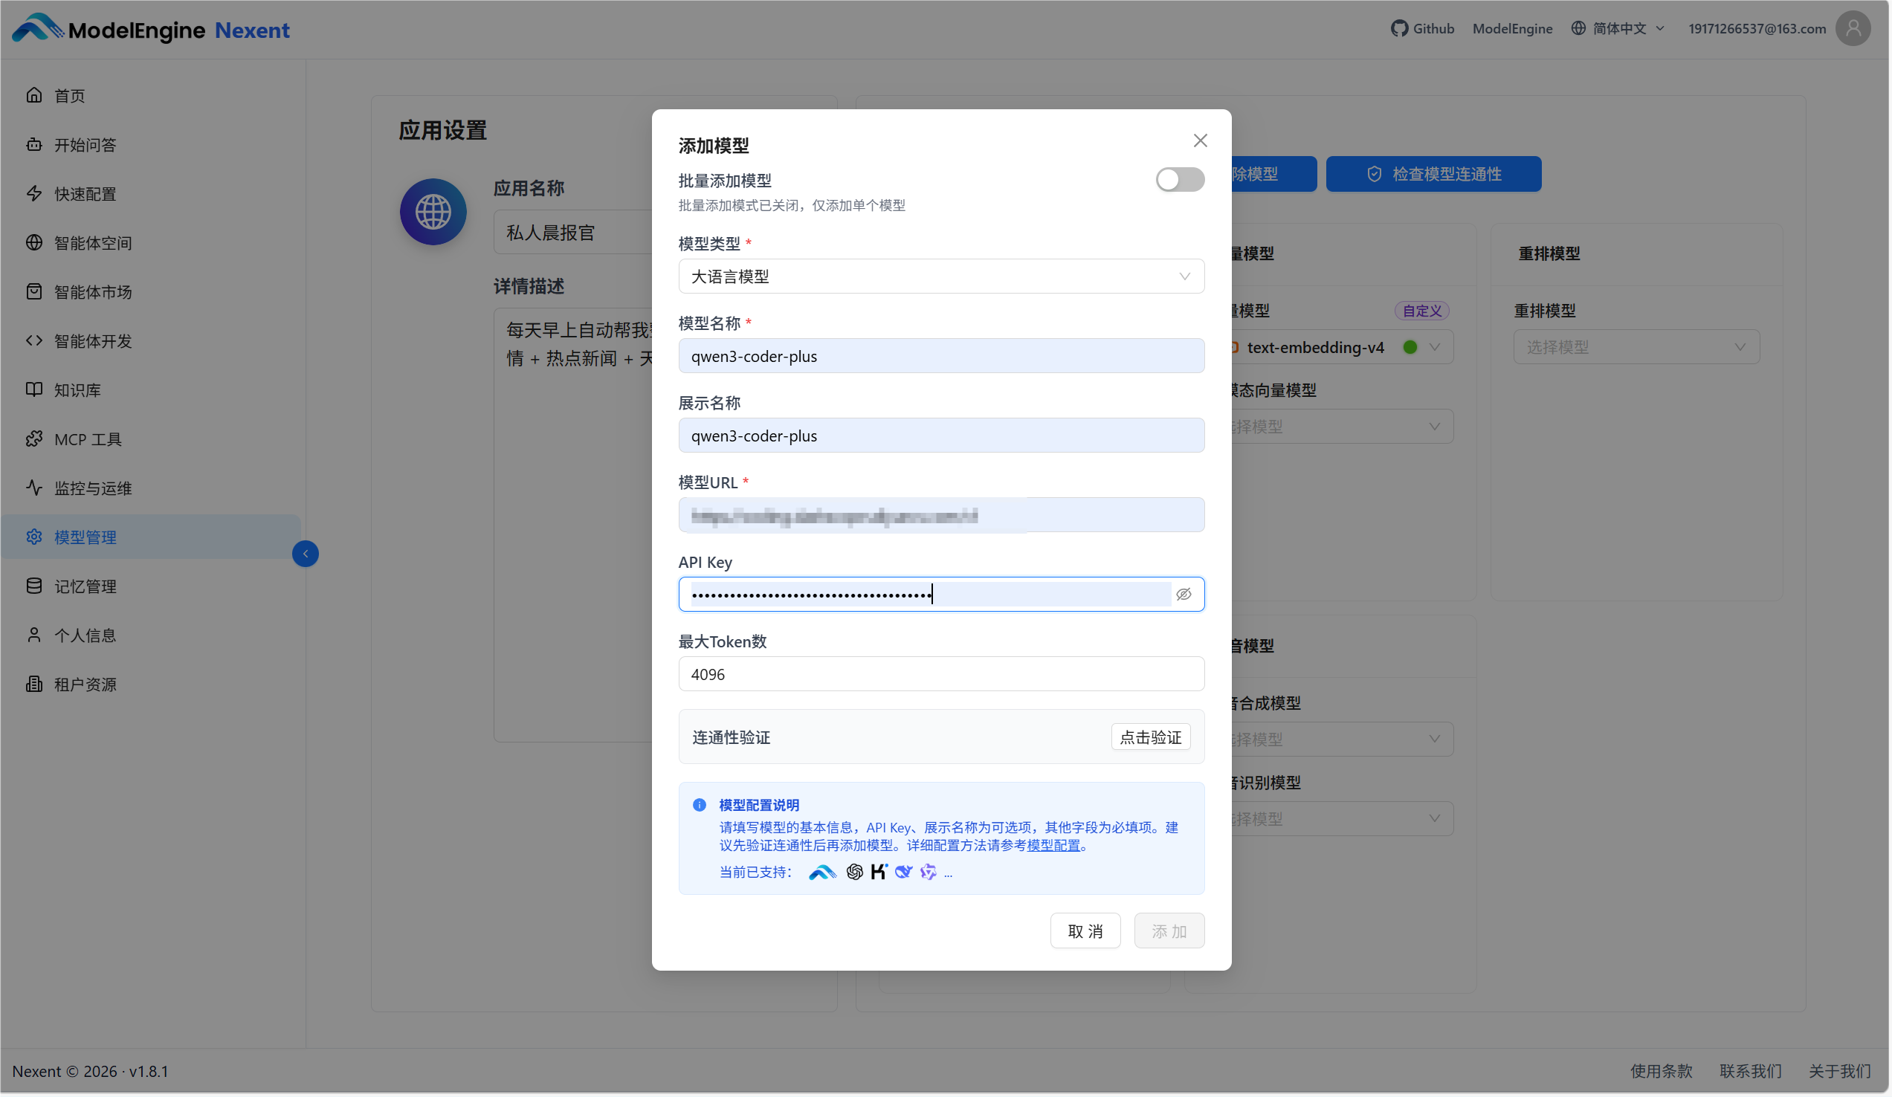Viewport: 1892px width, 1097px height.
Task: Open the 简体中文 language dropdown
Action: 1618,28
